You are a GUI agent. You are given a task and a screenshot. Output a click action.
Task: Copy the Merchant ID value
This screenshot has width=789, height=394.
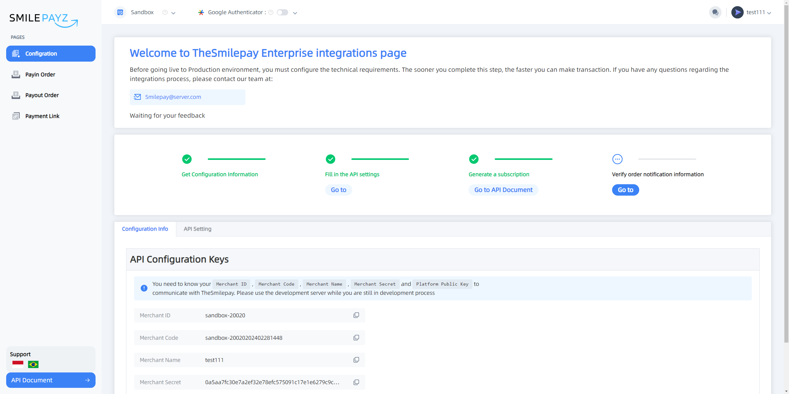click(x=356, y=315)
